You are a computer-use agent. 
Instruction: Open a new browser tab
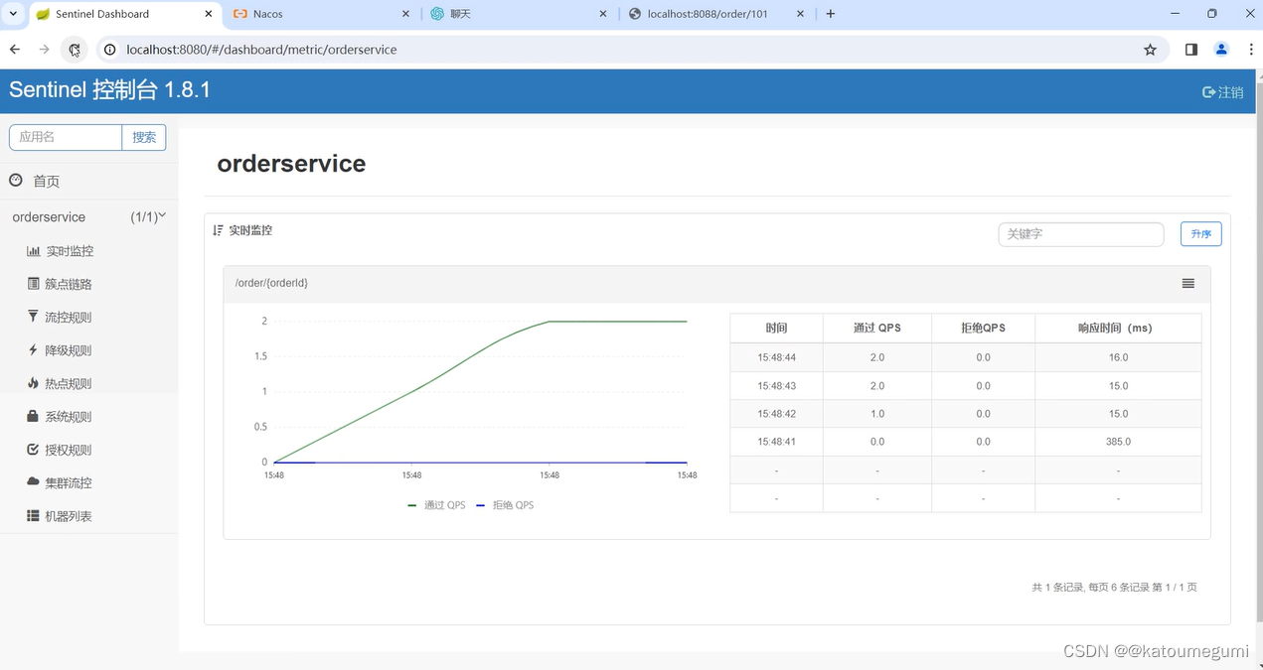pos(831,14)
